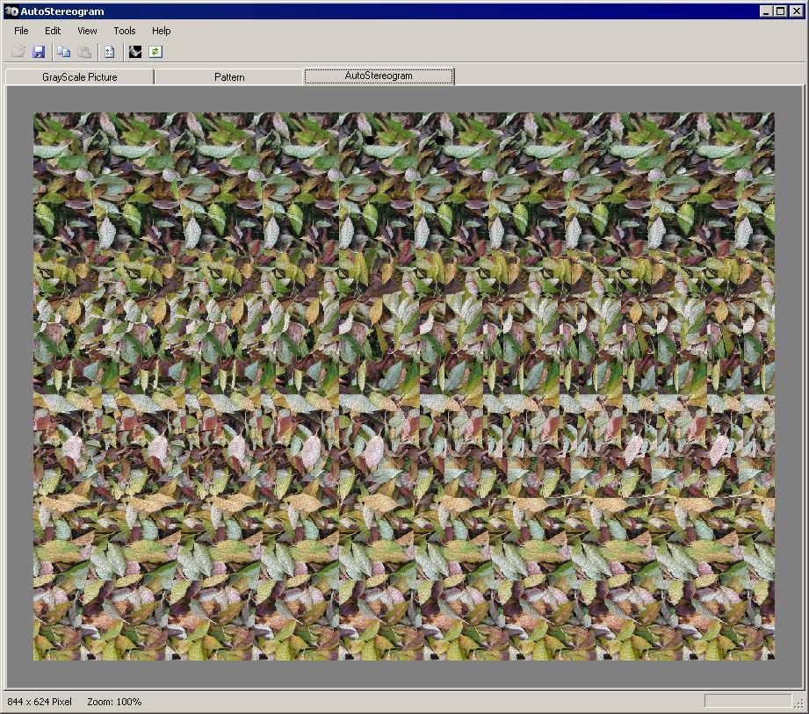This screenshot has width=809, height=714.
Task: Click the Paste clipboard toolbar icon
Action: (84, 52)
